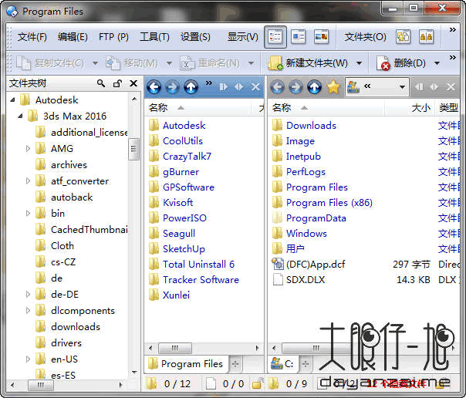
Task: Open the 编辑(E) menu
Action: (x=73, y=37)
